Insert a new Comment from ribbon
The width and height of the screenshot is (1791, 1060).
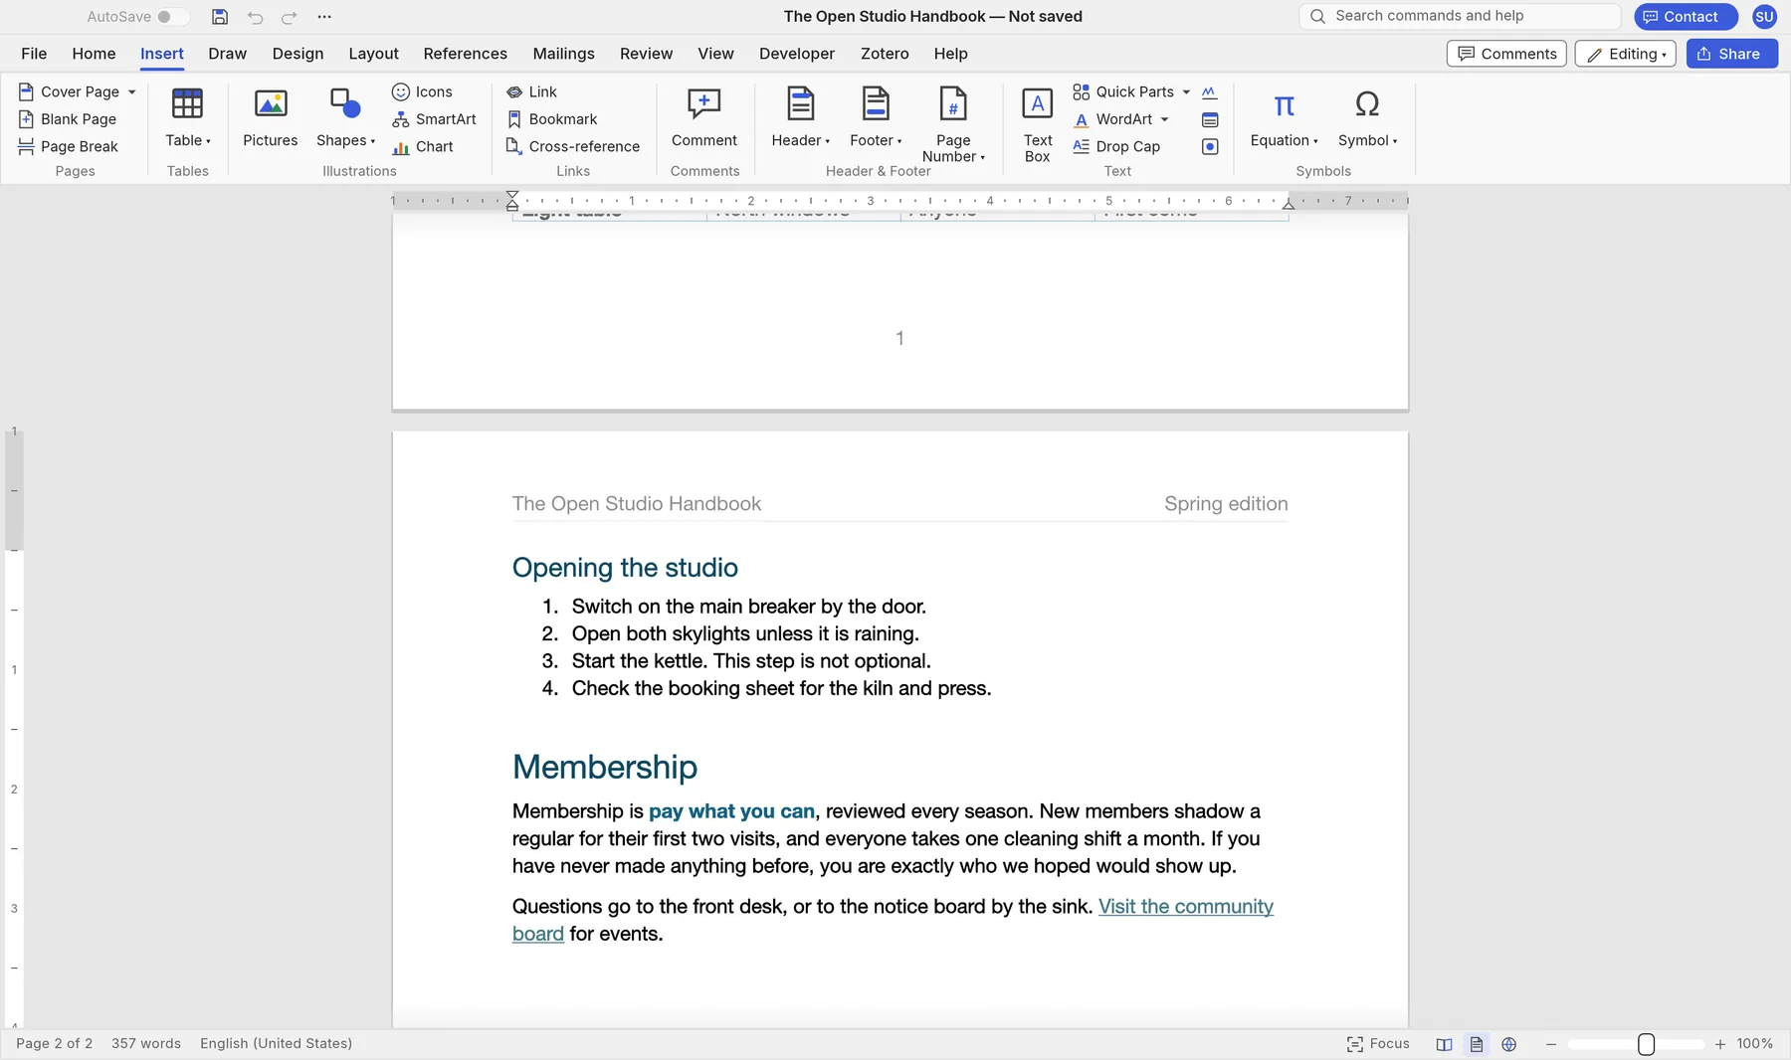(x=703, y=118)
